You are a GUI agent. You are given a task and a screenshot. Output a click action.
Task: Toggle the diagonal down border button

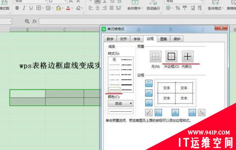[202, 113]
